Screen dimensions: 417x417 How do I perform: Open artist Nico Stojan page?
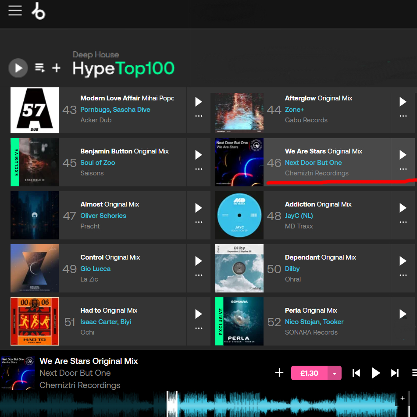click(x=303, y=322)
